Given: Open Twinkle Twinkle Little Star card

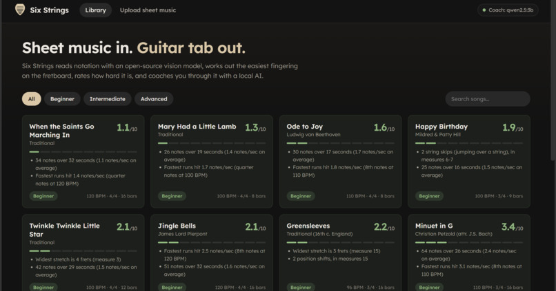Looking at the screenshot, I should [x=83, y=252].
